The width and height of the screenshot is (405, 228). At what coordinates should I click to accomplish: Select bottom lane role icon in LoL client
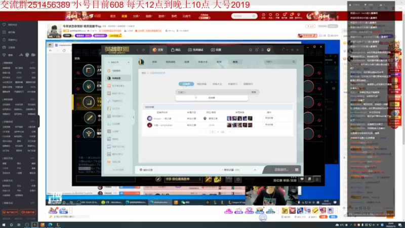pyautogui.click(x=89, y=102)
